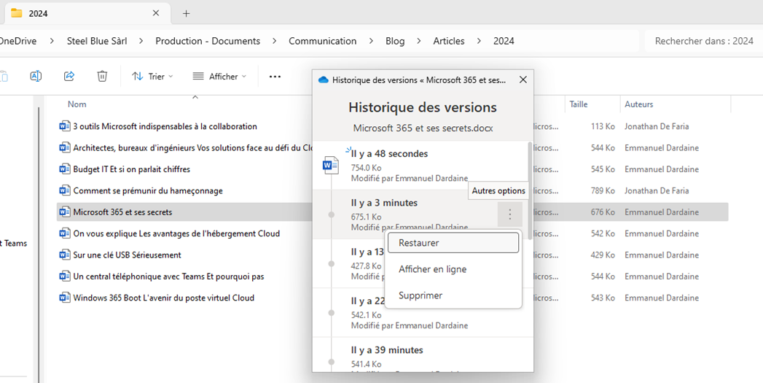Open the Afficher view dropdown
Screen dimensions: 763x383
pyautogui.click(x=219, y=77)
